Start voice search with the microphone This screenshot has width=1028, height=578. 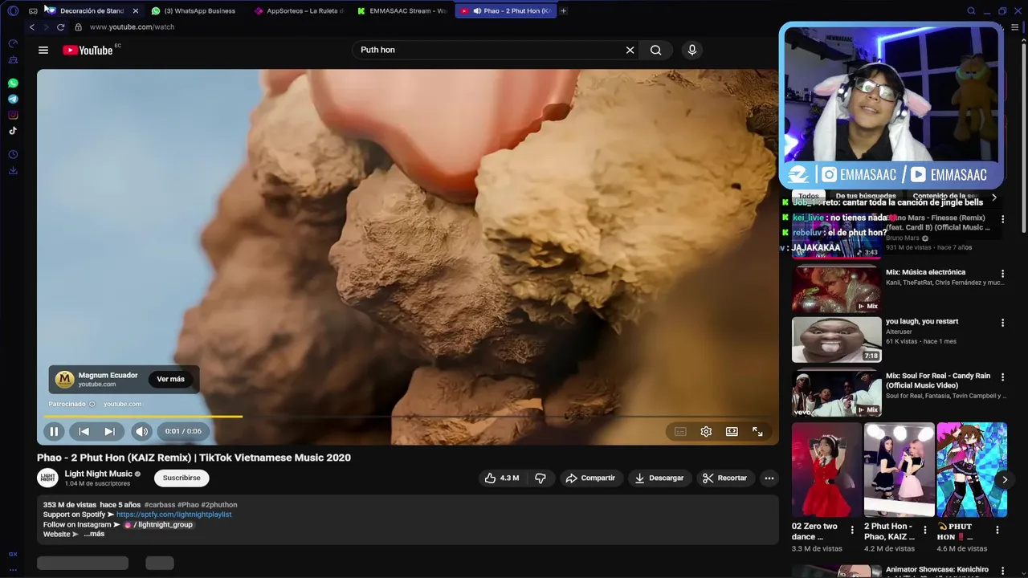click(x=692, y=50)
